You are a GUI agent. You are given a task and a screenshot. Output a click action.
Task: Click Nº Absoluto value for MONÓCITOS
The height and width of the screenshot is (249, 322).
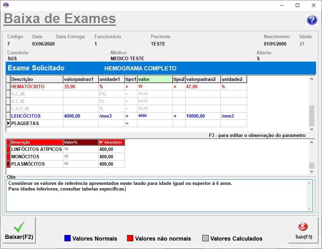pyautogui.click(x=112, y=157)
